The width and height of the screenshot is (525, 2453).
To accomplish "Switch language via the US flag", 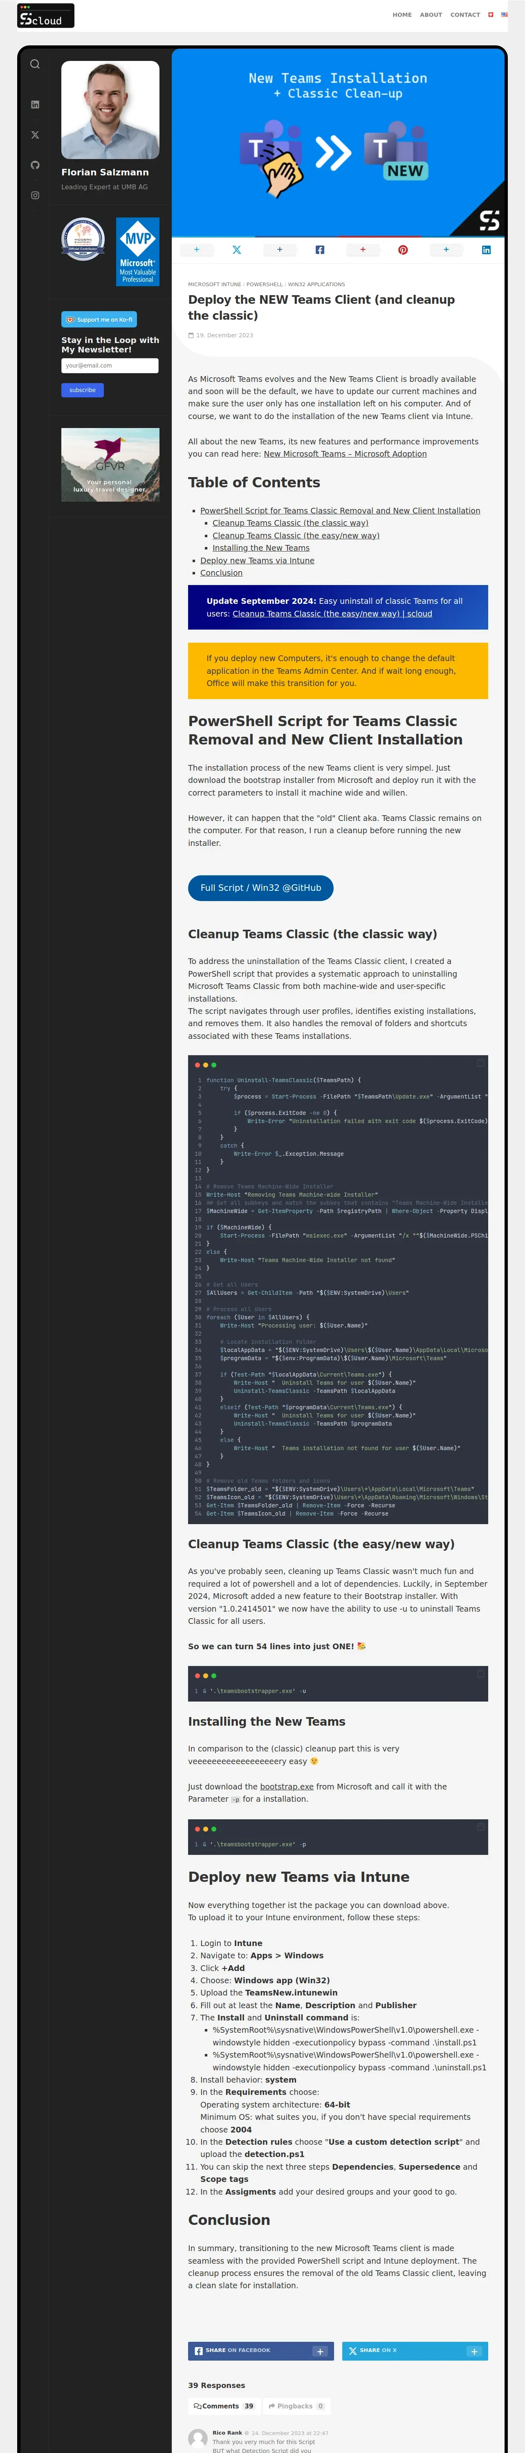I will [x=504, y=15].
